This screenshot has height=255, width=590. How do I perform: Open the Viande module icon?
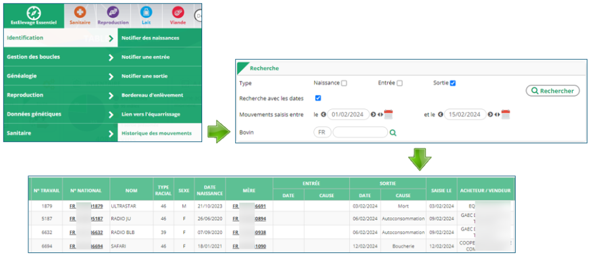click(178, 16)
